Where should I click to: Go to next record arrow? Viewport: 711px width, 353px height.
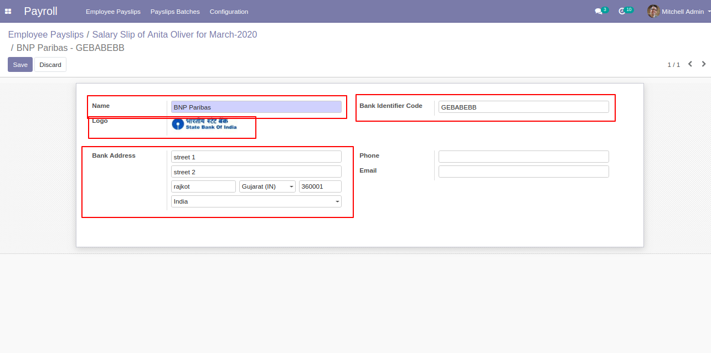tap(704, 64)
